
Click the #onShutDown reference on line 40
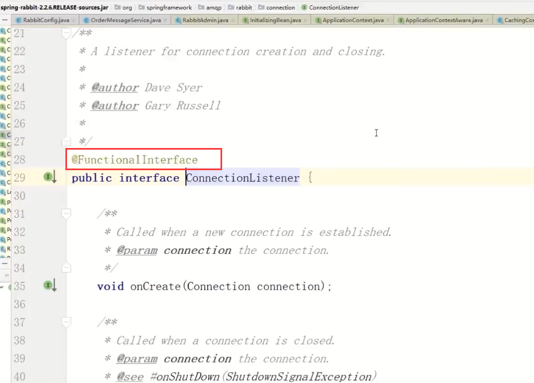pyautogui.click(x=185, y=377)
